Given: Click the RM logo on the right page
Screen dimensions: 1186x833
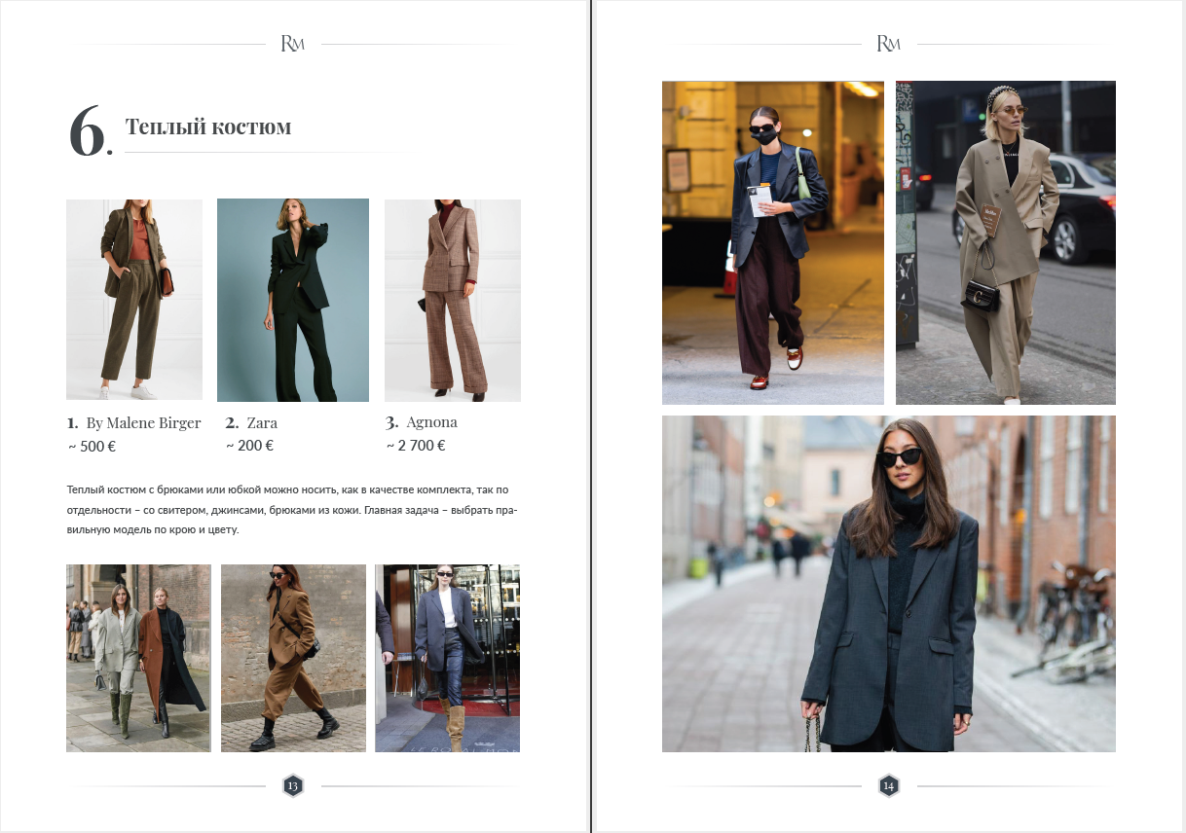Looking at the screenshot, I should tap(888, 44).
